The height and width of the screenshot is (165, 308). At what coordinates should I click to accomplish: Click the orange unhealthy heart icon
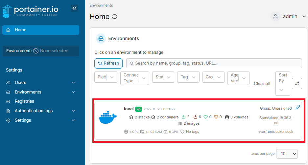pos(216,117)
